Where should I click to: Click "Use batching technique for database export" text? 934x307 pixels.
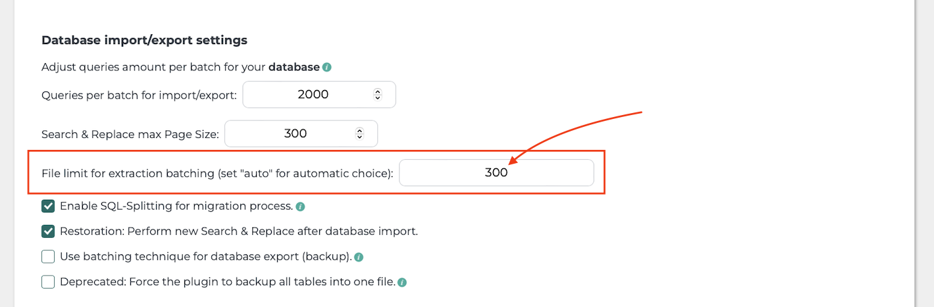point(206,257)
